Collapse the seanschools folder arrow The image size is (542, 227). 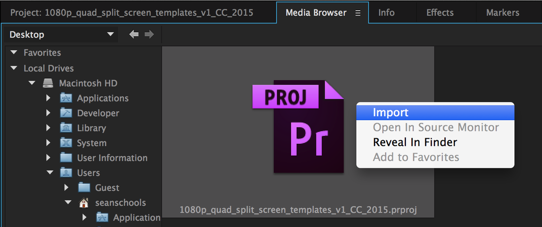pyautogui.click(x=68, y=202)
